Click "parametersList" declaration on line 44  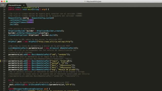[36, 48]
